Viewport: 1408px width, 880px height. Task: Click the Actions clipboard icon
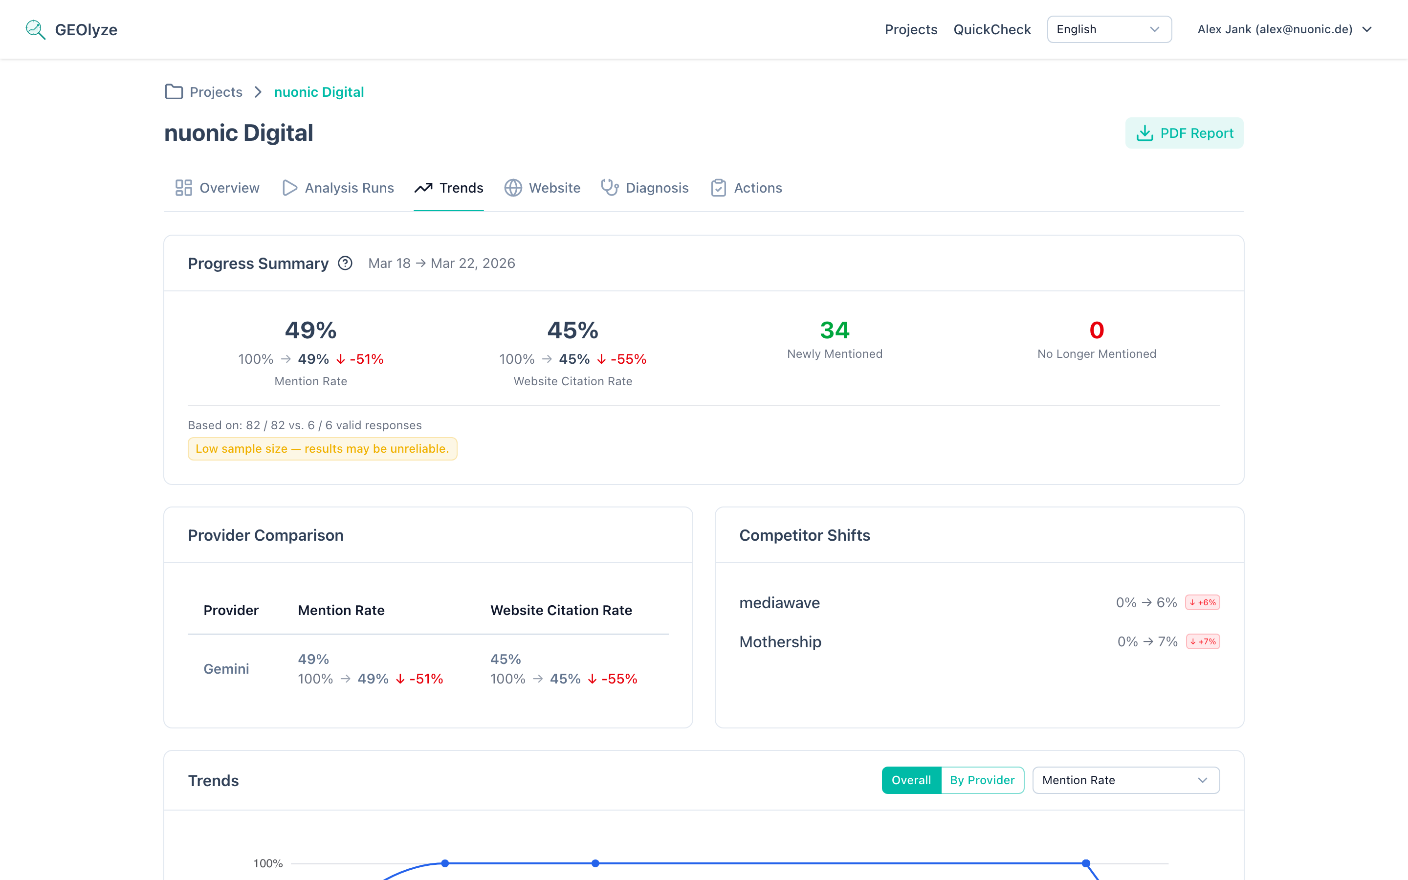coord(719,187)
